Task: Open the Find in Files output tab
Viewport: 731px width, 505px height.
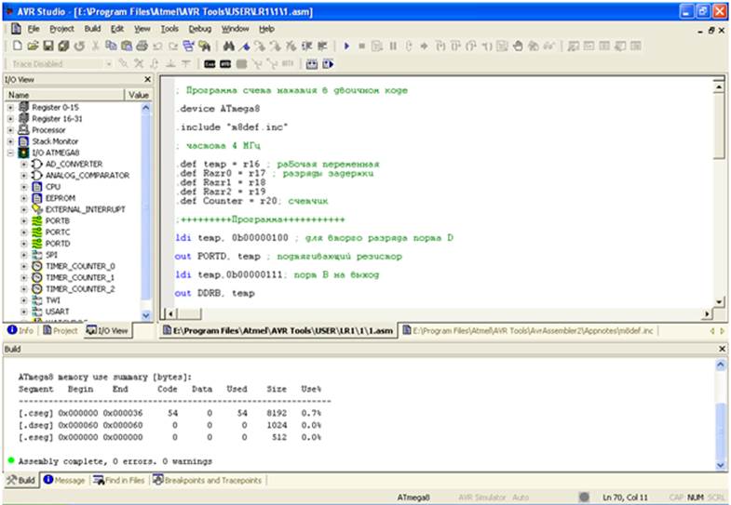Action: coord(119,480)
